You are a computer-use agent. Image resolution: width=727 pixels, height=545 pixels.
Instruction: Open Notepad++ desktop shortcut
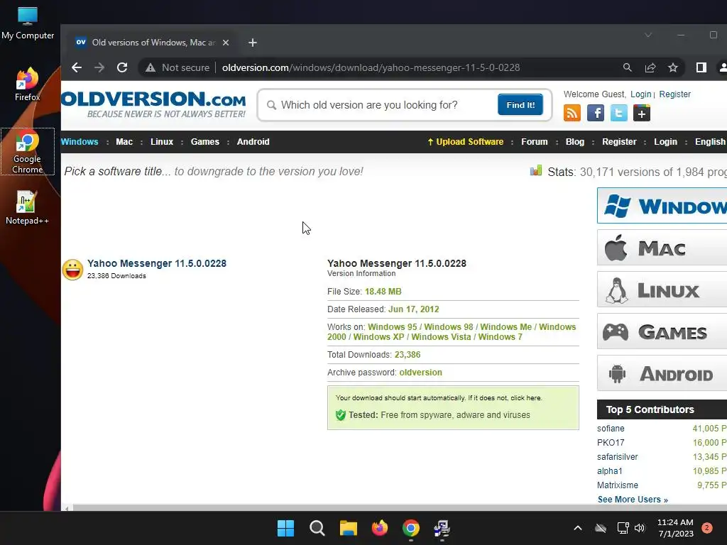[27, 208]
